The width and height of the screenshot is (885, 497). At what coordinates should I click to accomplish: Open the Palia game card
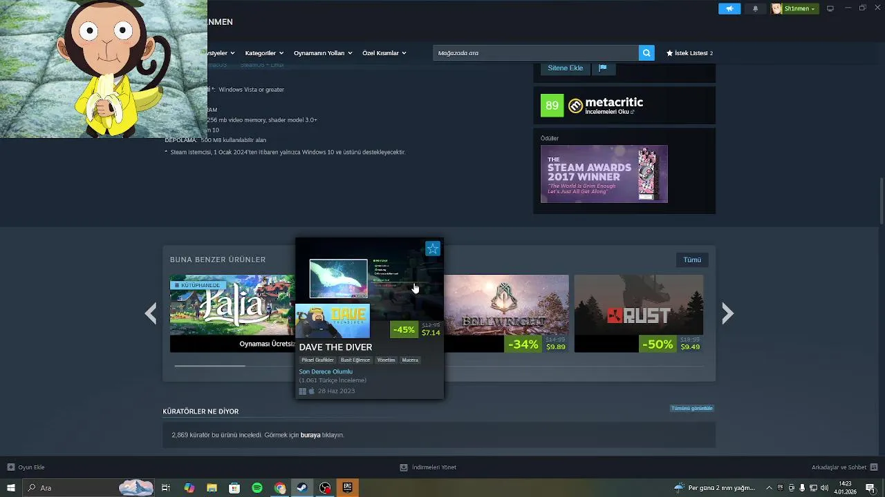232,313
